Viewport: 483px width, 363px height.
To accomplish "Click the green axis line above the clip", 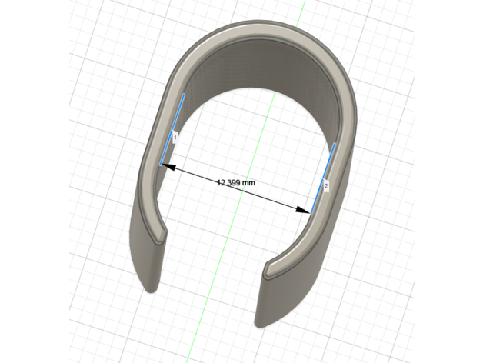I will (x=296, y=15).
